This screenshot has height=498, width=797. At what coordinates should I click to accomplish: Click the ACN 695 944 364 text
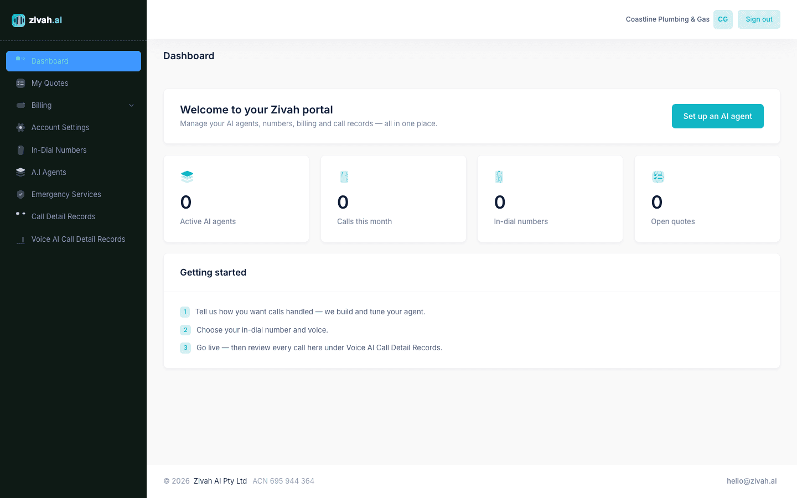tap(283, 481)
